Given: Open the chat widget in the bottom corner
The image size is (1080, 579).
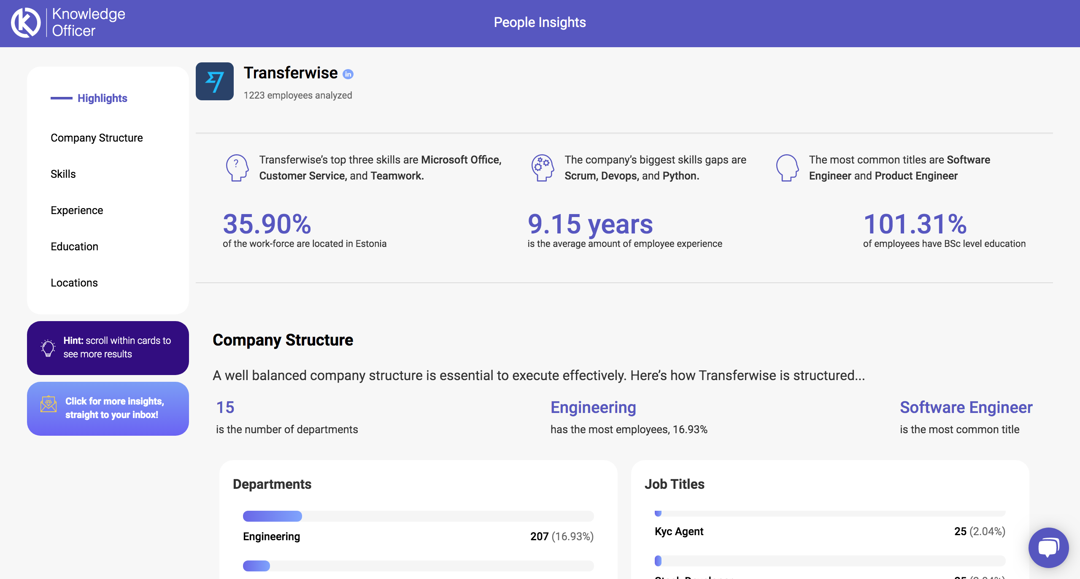Looking at the screenshot, I should [x=1049, y=547].
